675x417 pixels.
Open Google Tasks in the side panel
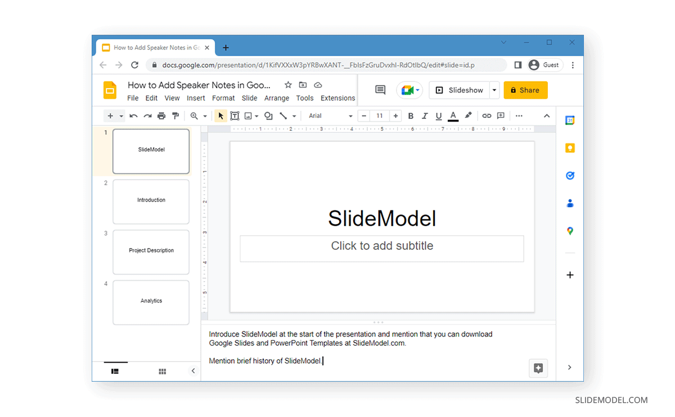click(x=570, y=176)
